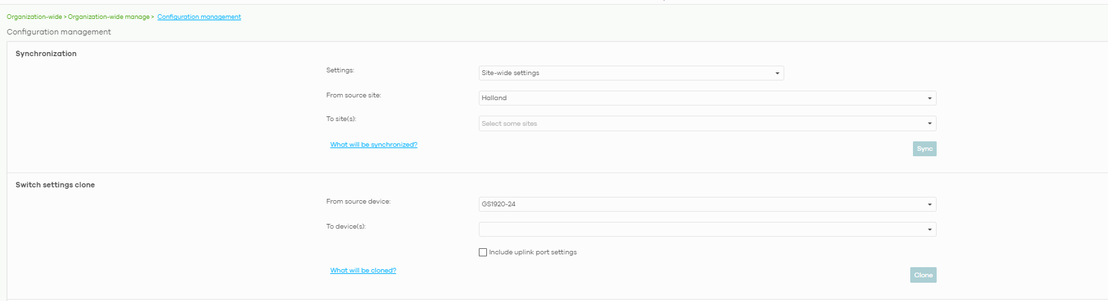
Task: Click the empty To device(s) field
Action: (701, 229)
